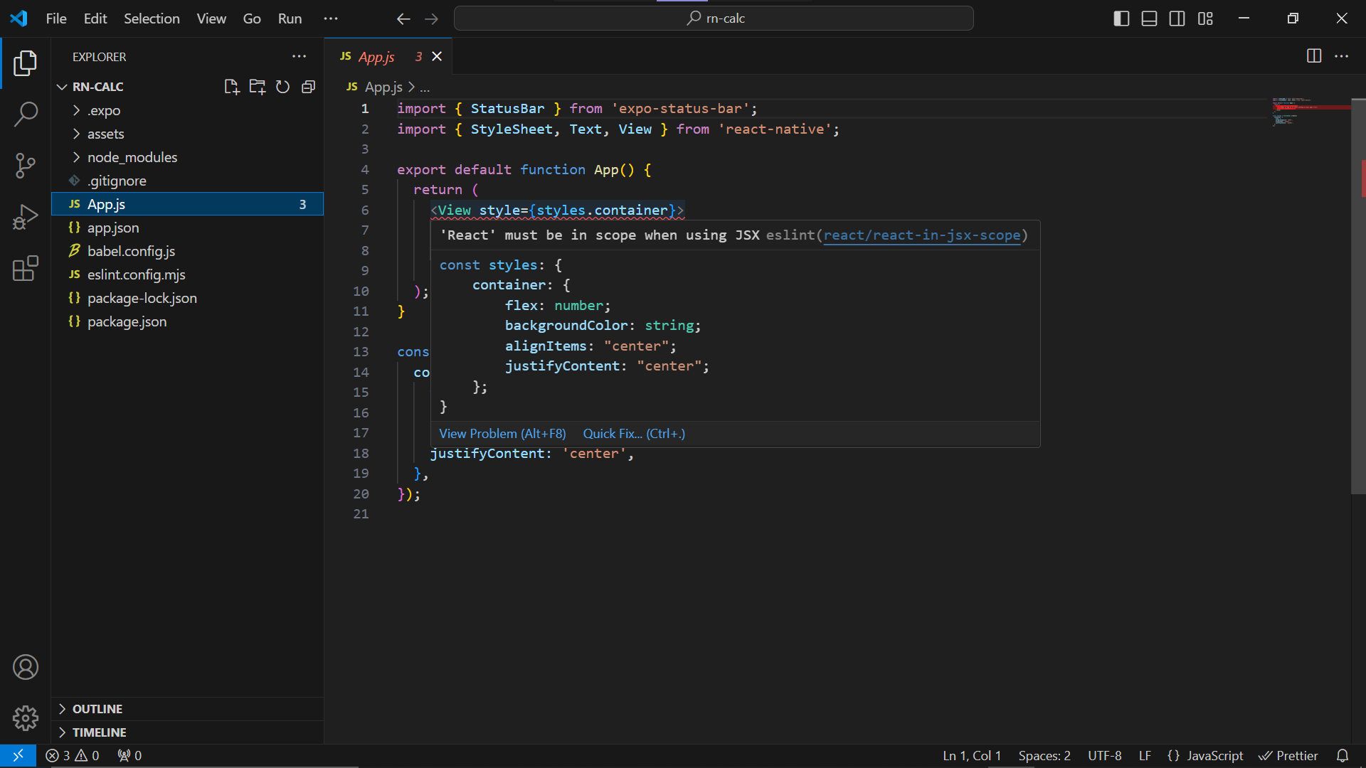Click the New File icon in RN-CALC header
This screenshot has height=768, width=1366.
[231, 87]
